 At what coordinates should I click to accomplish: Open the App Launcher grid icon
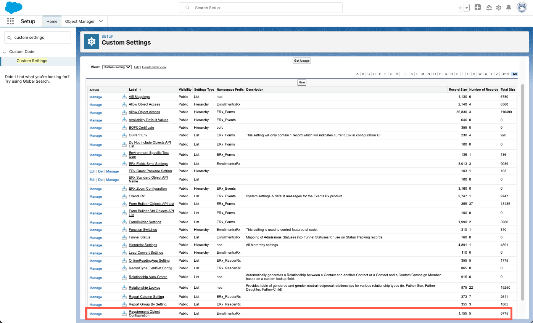click(10, 21)
